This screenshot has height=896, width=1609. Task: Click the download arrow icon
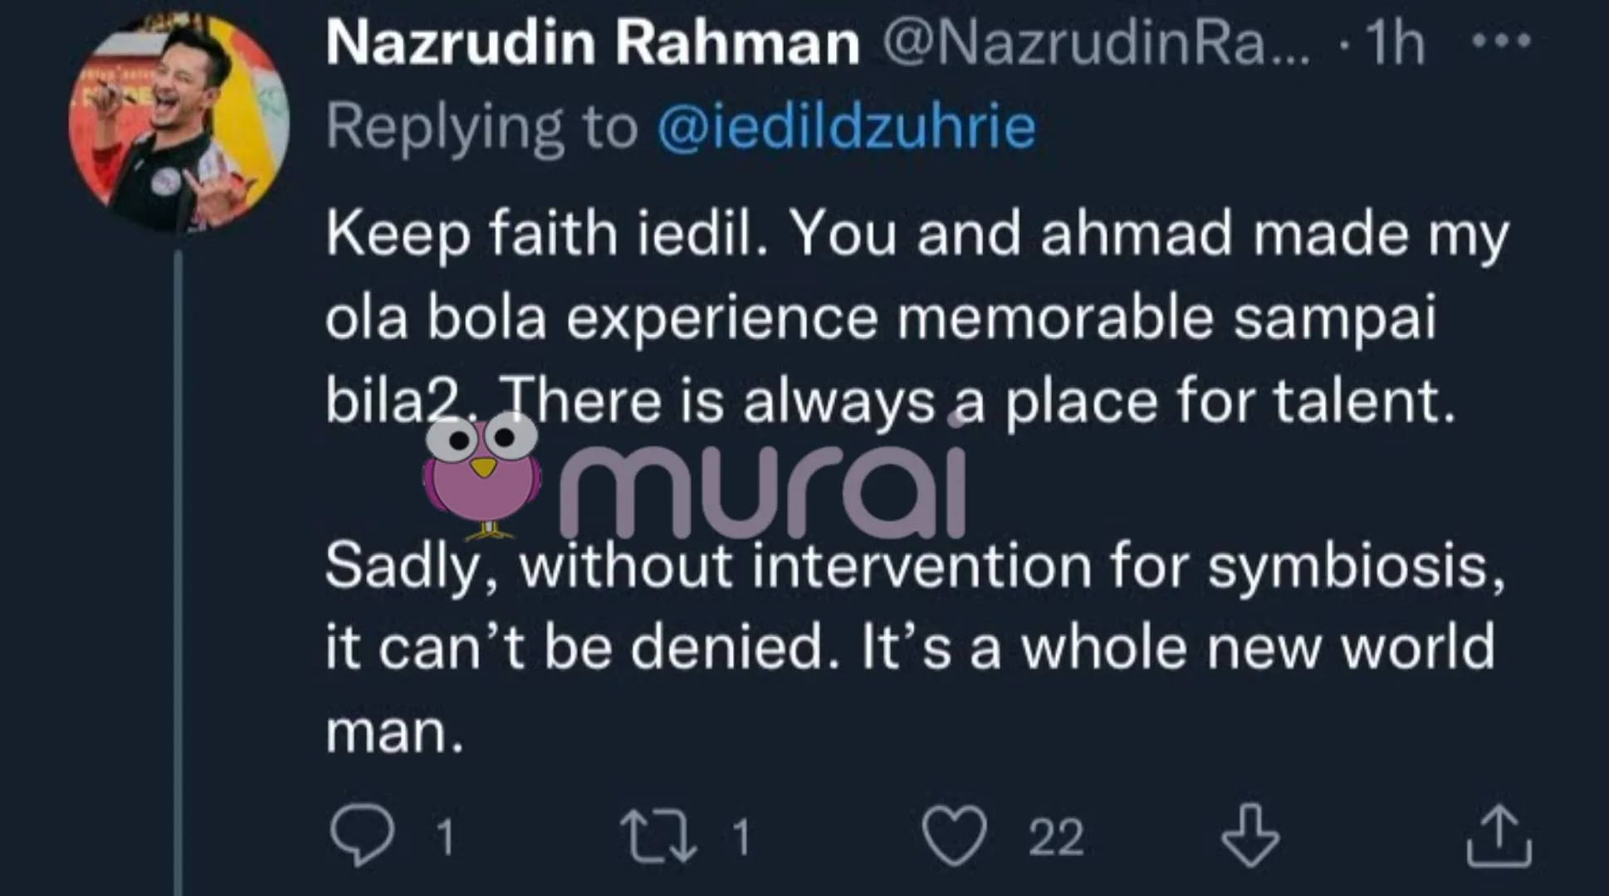(x=1250, y=835)
